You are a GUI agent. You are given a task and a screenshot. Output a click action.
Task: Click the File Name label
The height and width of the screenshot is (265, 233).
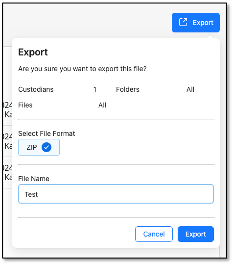pos(34,179)
